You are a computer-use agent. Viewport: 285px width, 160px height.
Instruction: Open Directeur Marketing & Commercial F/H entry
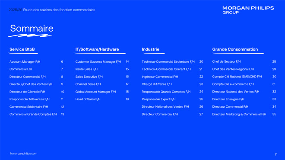239,114
